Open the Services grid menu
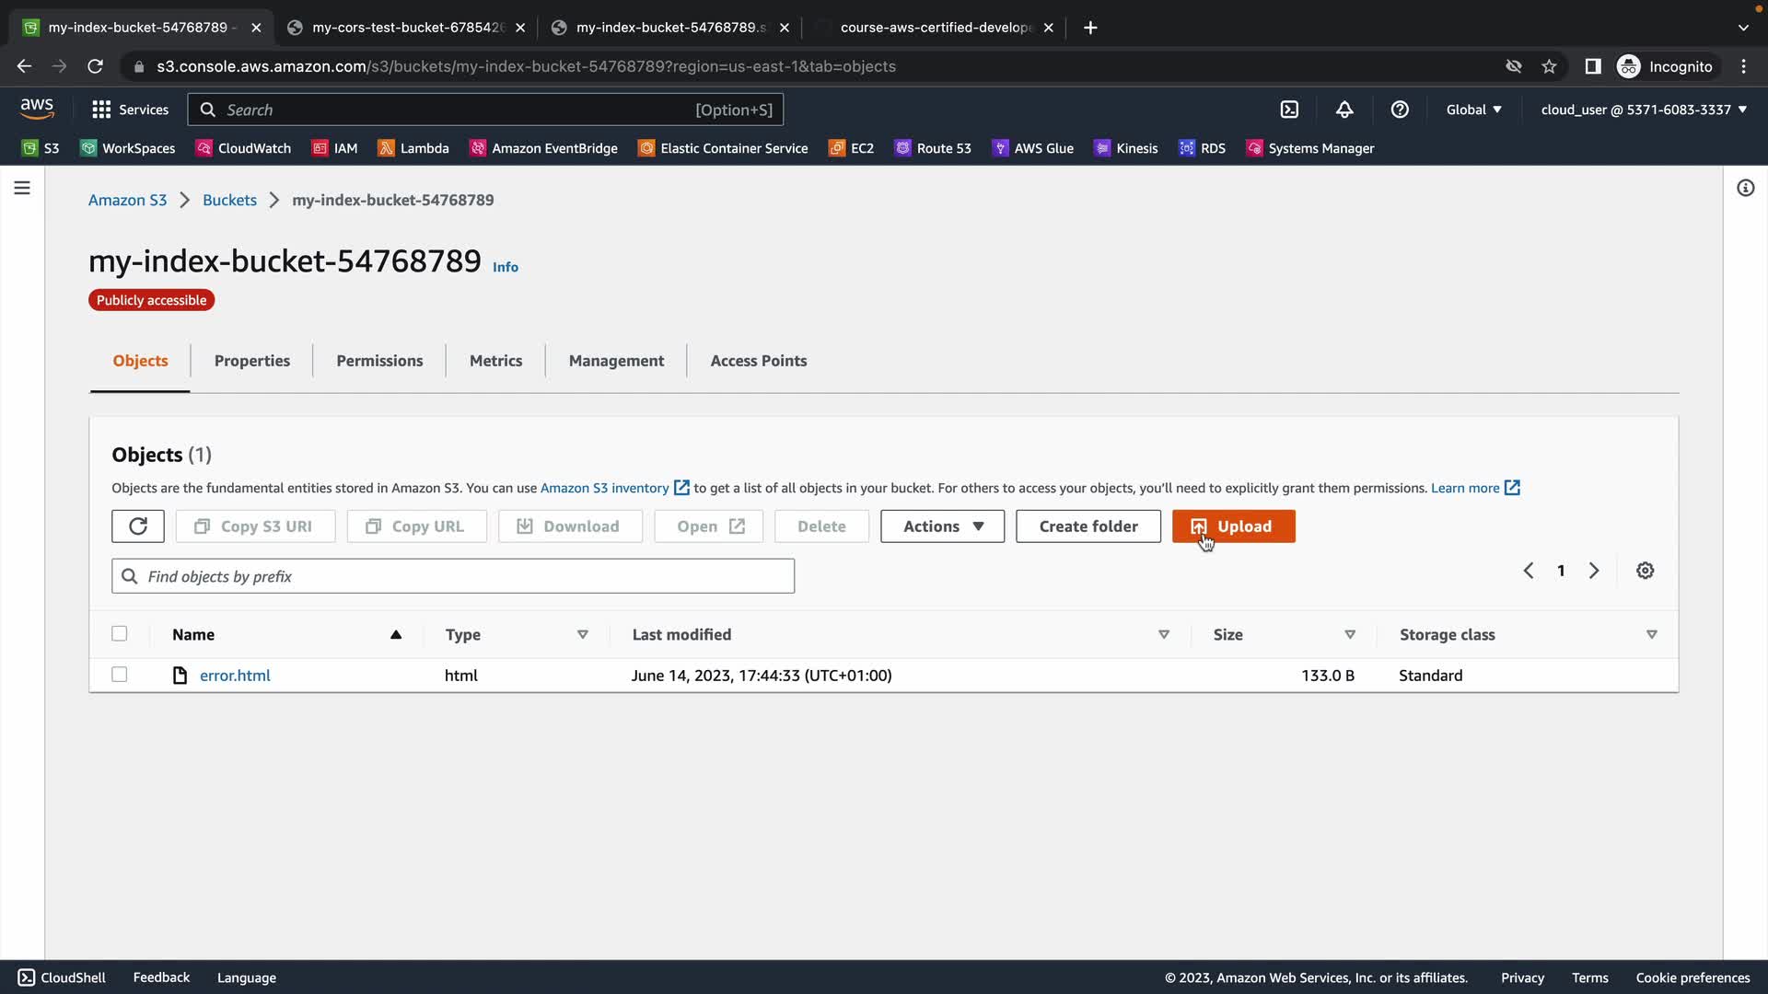This screenshot has height=994, width=1768. 130,110
